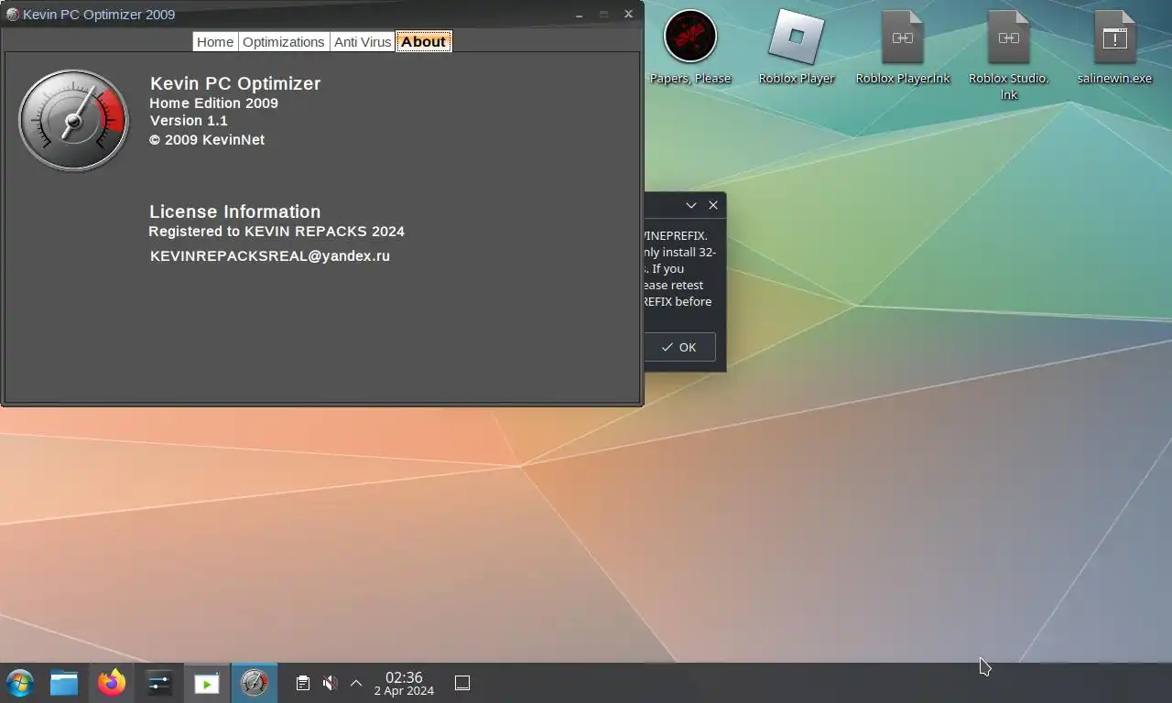
Task: Click the Kevin PC Optimizer taskbar entry
Action: pos(255,683)
